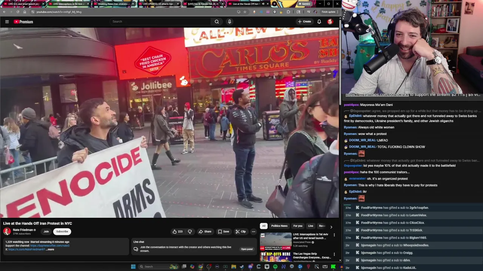Reload the page in browser
Viewport: 483px width, 271px height.
click(x=18, y=12)
